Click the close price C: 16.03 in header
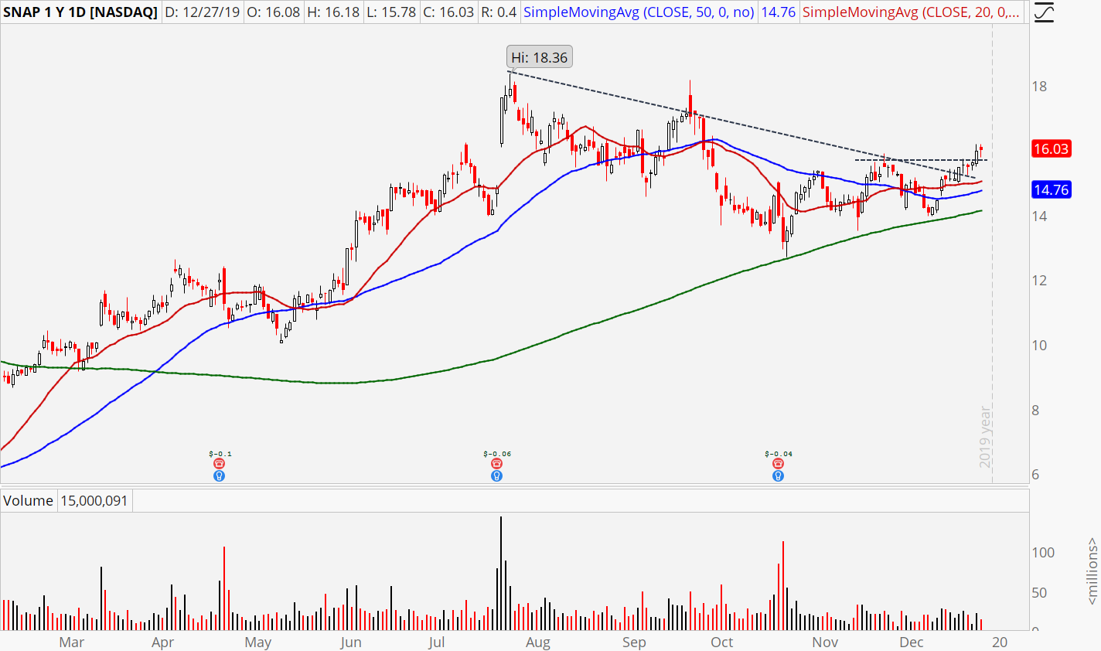 (448, 12)
